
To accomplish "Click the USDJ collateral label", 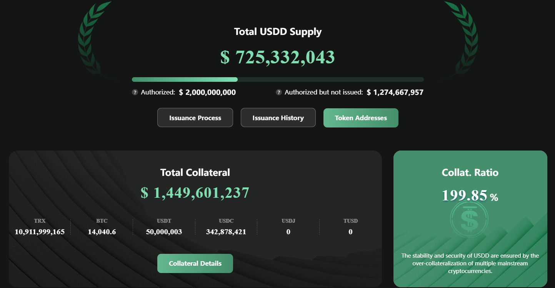I will (x=288, y=221).
